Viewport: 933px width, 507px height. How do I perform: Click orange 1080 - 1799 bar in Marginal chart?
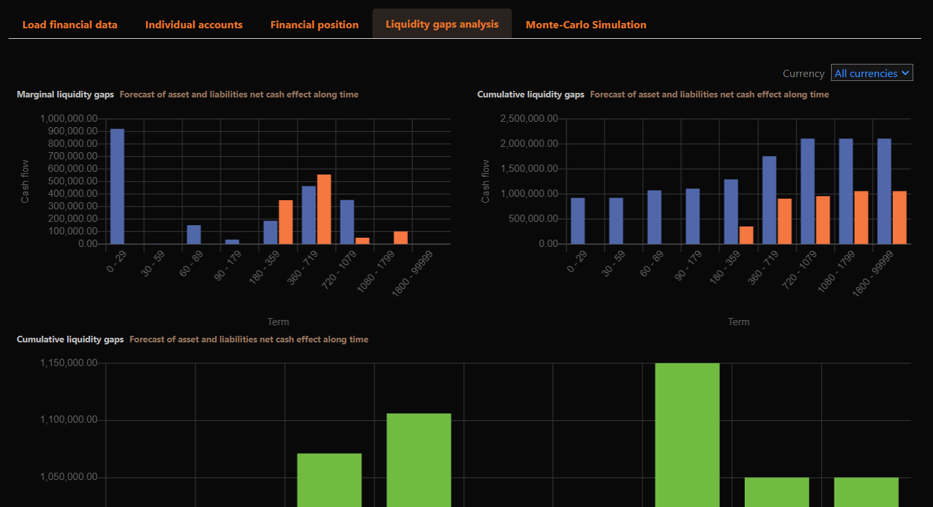point(401,238)
